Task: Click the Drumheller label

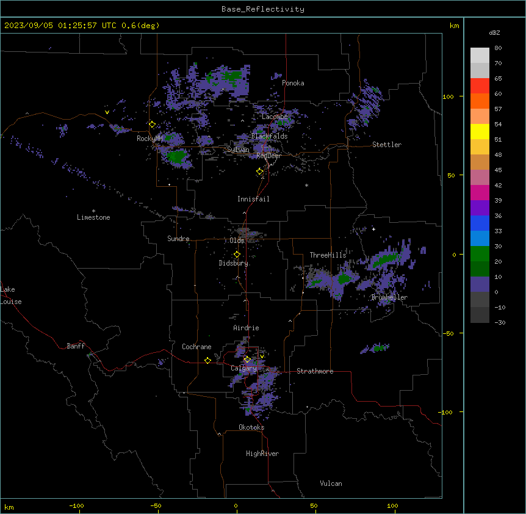Action: click(389, 297)
